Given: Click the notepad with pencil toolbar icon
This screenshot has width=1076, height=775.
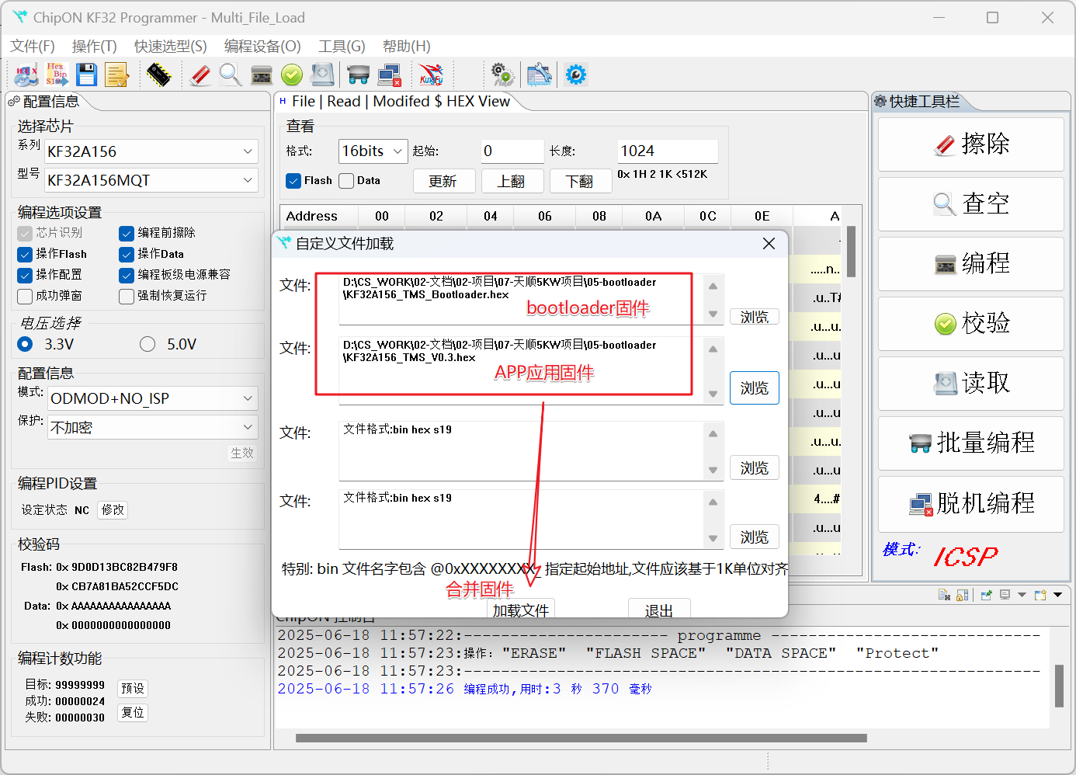Looking at the screenshot, I should [x=116, y=75].
